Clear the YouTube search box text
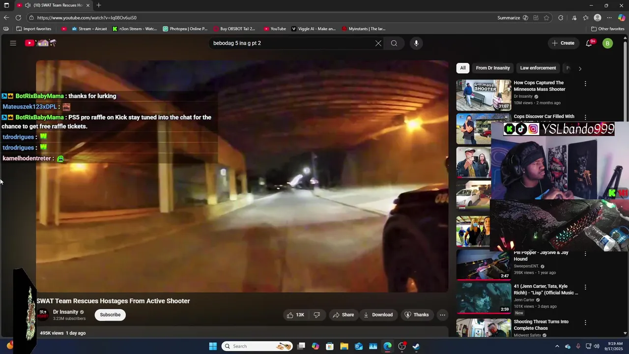The image size is (629, 354). coord(378,43)
